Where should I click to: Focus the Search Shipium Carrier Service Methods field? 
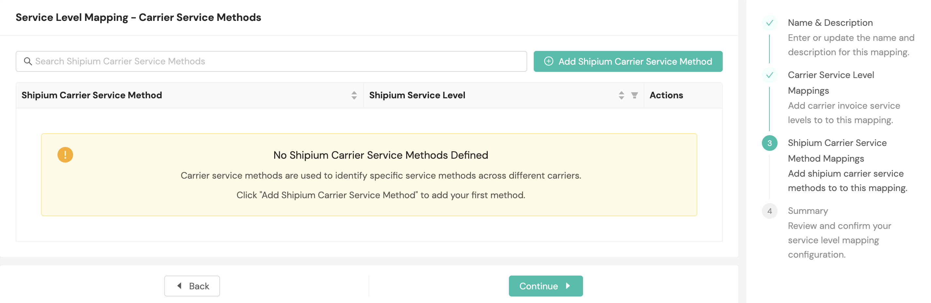[x=271, y=61]
